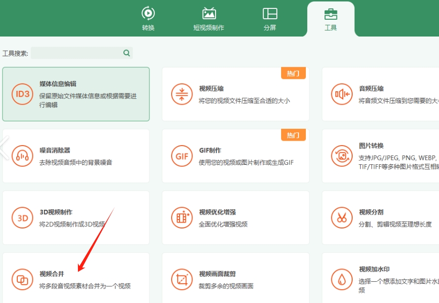Click the 视频分割 scissors icon
Screen dimensions: 439x303
click(x=341, y=218)
